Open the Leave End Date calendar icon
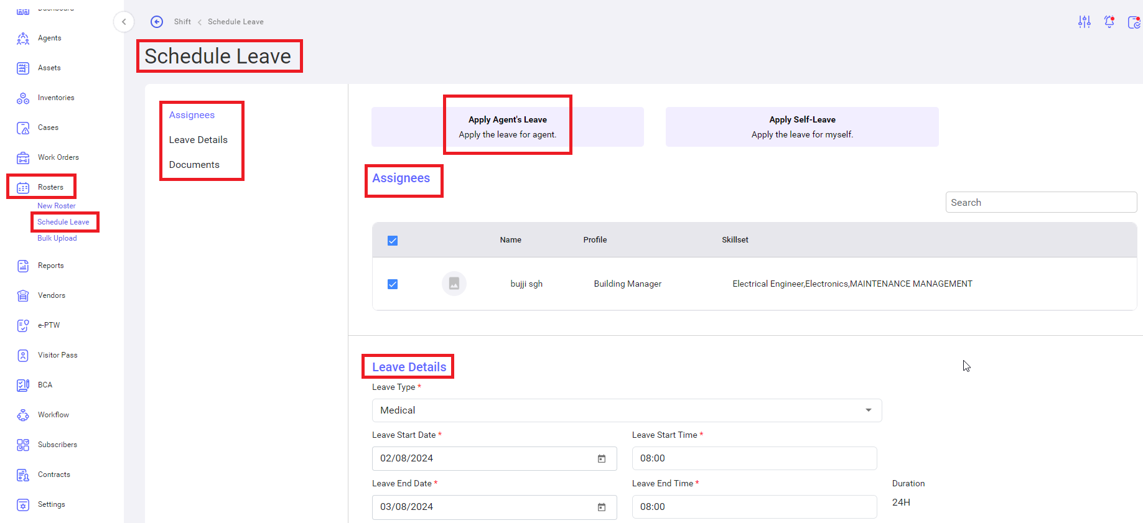1143x523 pixels. [602, 507]
